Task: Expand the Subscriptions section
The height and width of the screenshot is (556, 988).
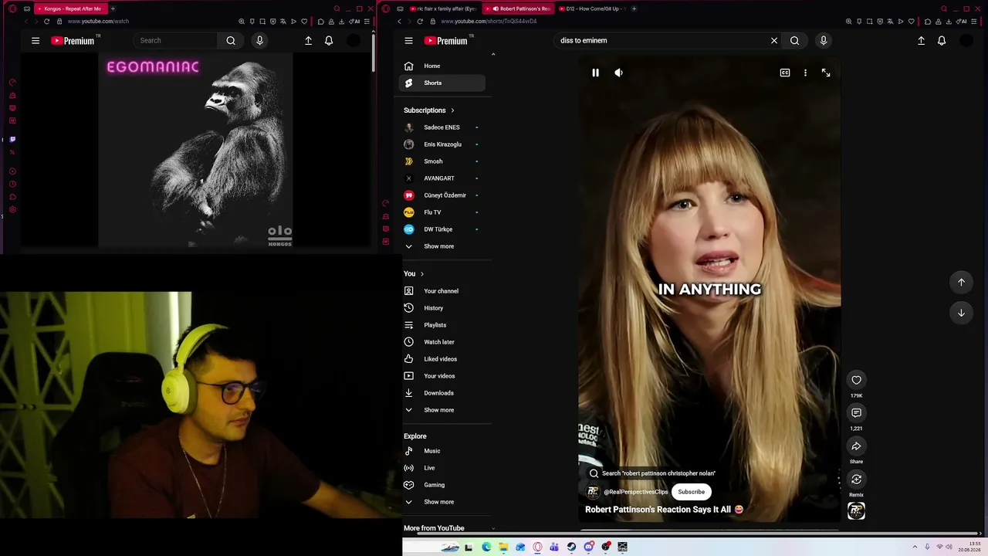Action: (x=429, y=110)
